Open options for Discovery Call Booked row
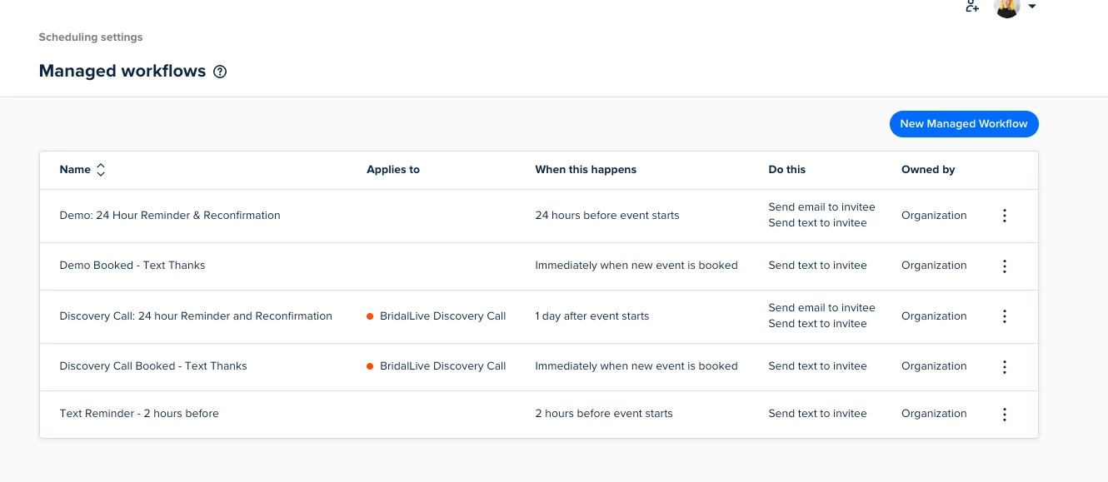 [x=1004, y=367]
